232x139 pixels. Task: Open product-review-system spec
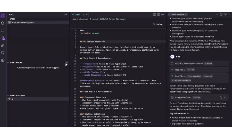coord(38,22)
